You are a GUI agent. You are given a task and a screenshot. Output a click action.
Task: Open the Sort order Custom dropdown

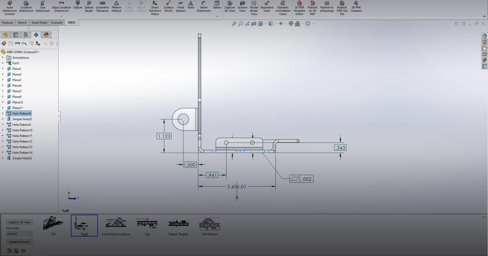19,233
